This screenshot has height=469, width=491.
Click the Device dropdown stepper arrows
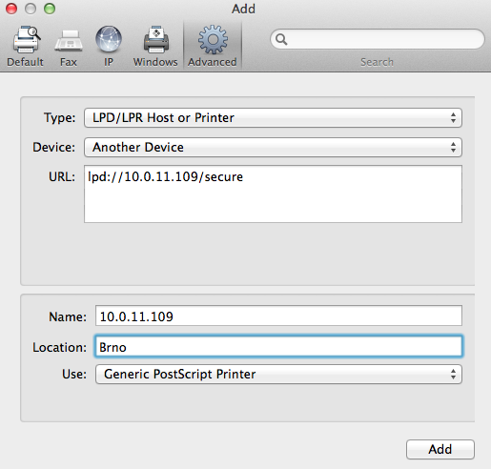pos(453,148)
